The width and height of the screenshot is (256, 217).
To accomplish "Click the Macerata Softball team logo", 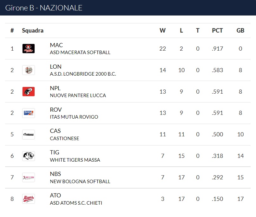I will coord(29,48).
